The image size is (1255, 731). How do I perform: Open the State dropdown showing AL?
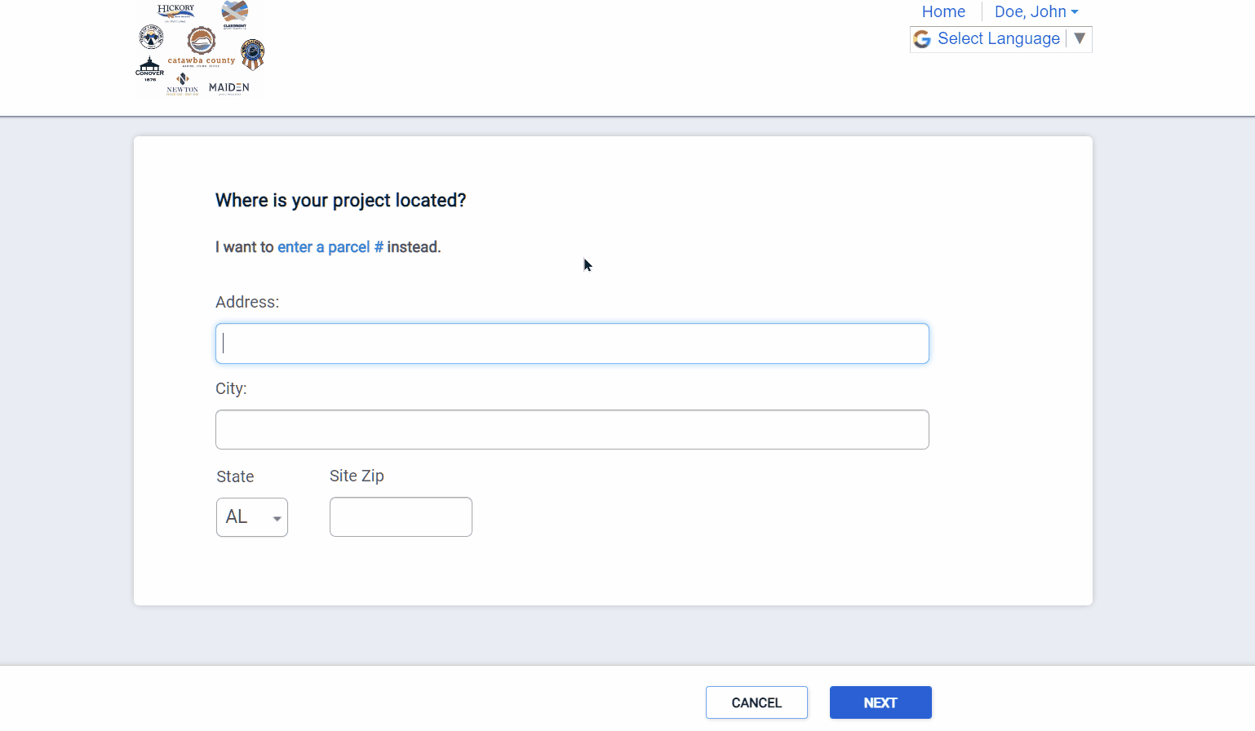click(x=252, y=517)
